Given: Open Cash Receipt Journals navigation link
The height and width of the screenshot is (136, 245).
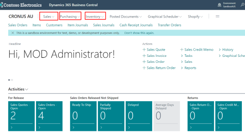Looking at the screenshot, I should point(136,25).
